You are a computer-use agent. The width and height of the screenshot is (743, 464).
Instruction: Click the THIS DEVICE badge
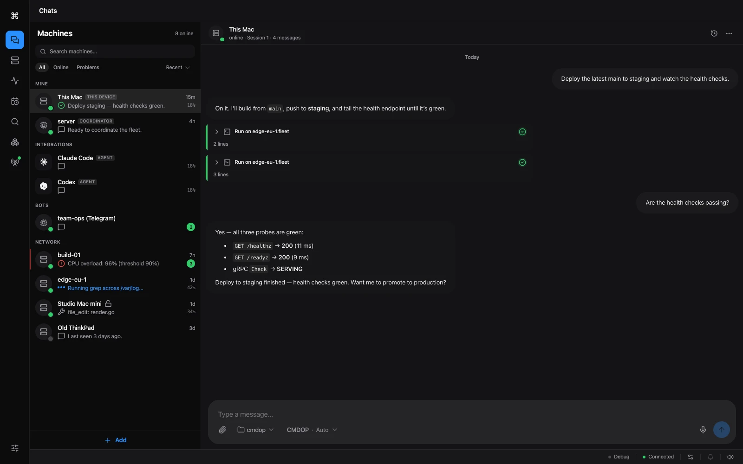(101, 97)
